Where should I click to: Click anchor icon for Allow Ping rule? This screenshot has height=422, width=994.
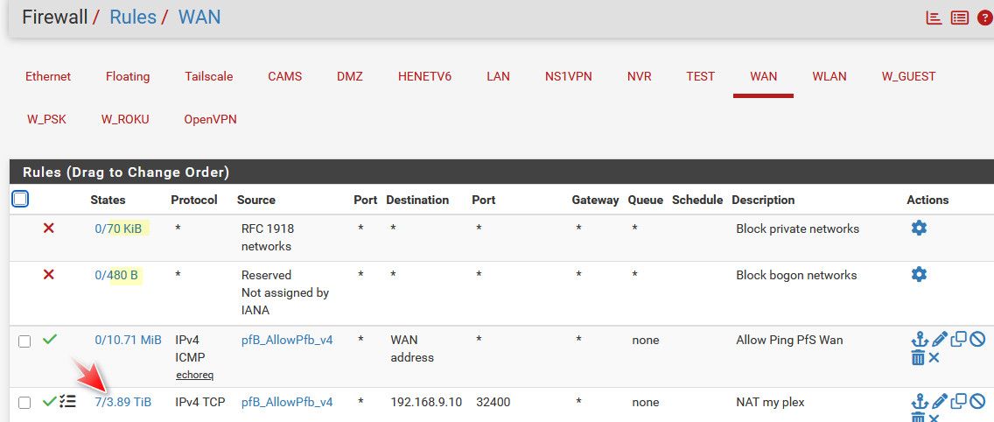tap(919, 340)
